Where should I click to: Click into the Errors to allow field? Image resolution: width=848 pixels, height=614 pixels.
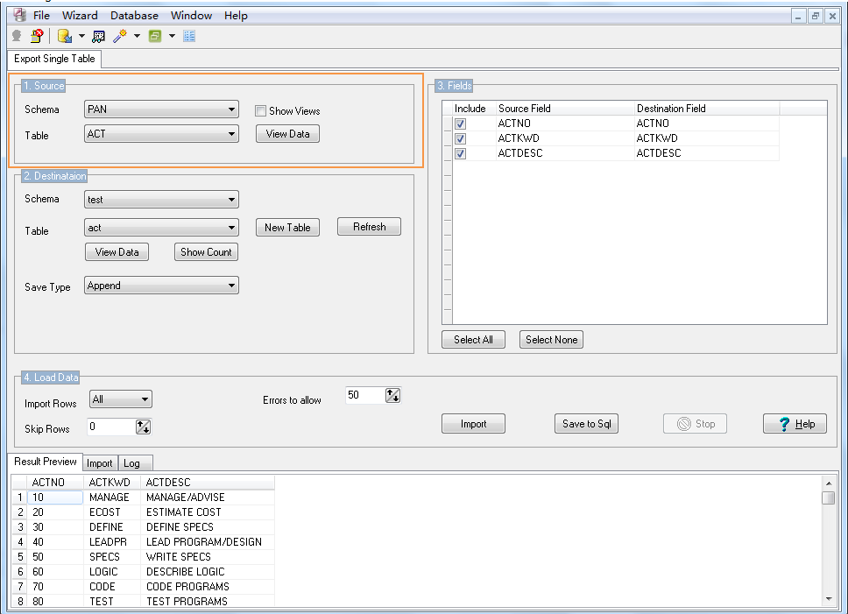[365, 395]
